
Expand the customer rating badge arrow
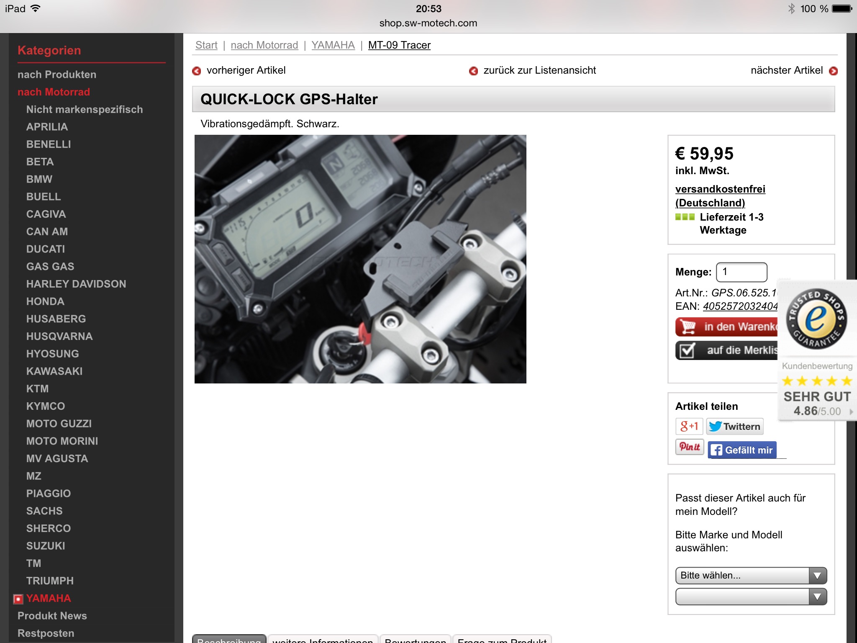click(x=851, y=412)
